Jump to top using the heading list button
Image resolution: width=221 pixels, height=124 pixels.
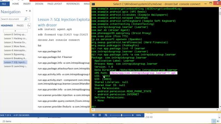15,31
